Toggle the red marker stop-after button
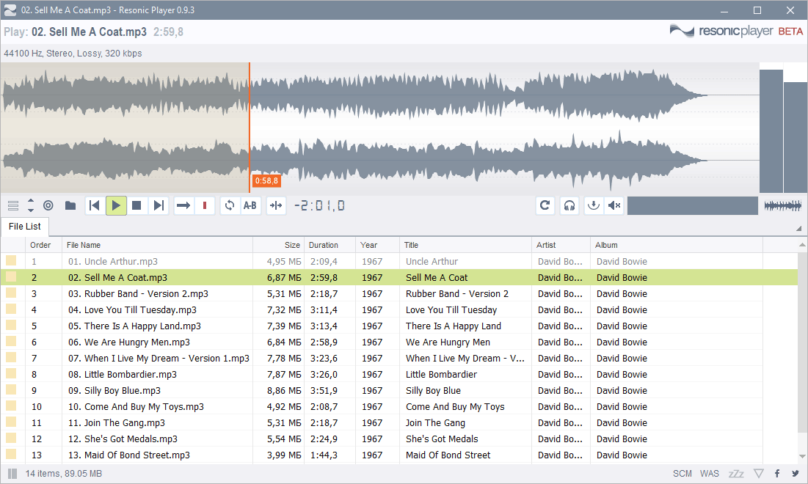Screen dimensions: 808x484 tap(205, 205)
